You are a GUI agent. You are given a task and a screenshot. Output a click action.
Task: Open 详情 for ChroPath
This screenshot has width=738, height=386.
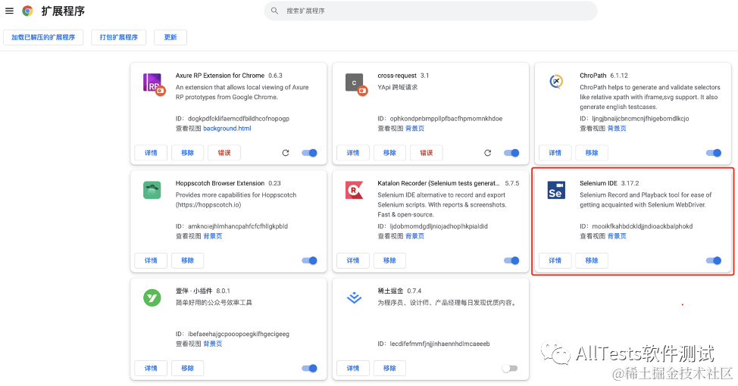pos(555,153)
